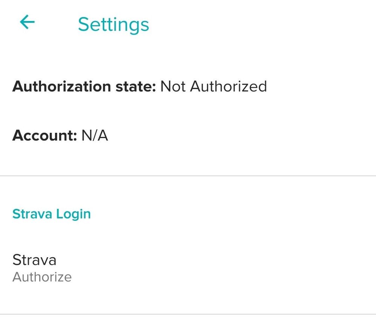The height and width of the screenshot is (334, 376).
Task: Click the N/A account value
Action: [94, 135]
